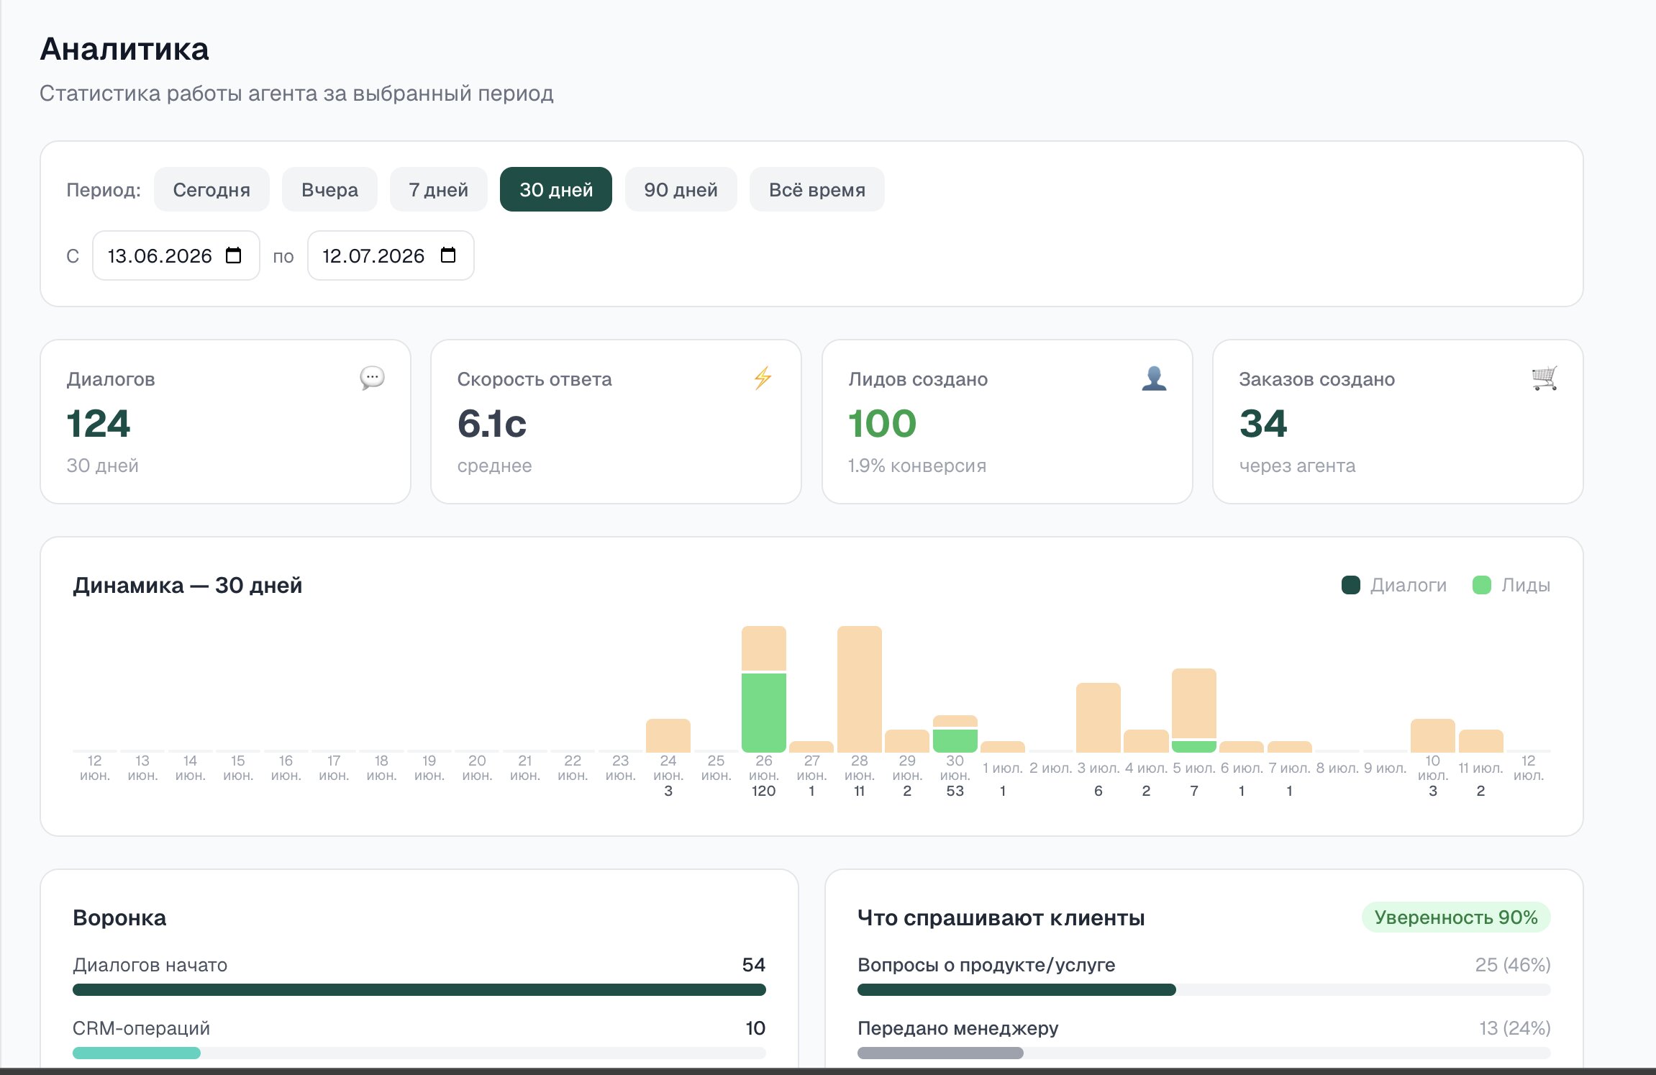This screenshot has width=1656, height=1075.
Task: Click the Диалогов начато progress bar
Action: (x=419, y=989)
